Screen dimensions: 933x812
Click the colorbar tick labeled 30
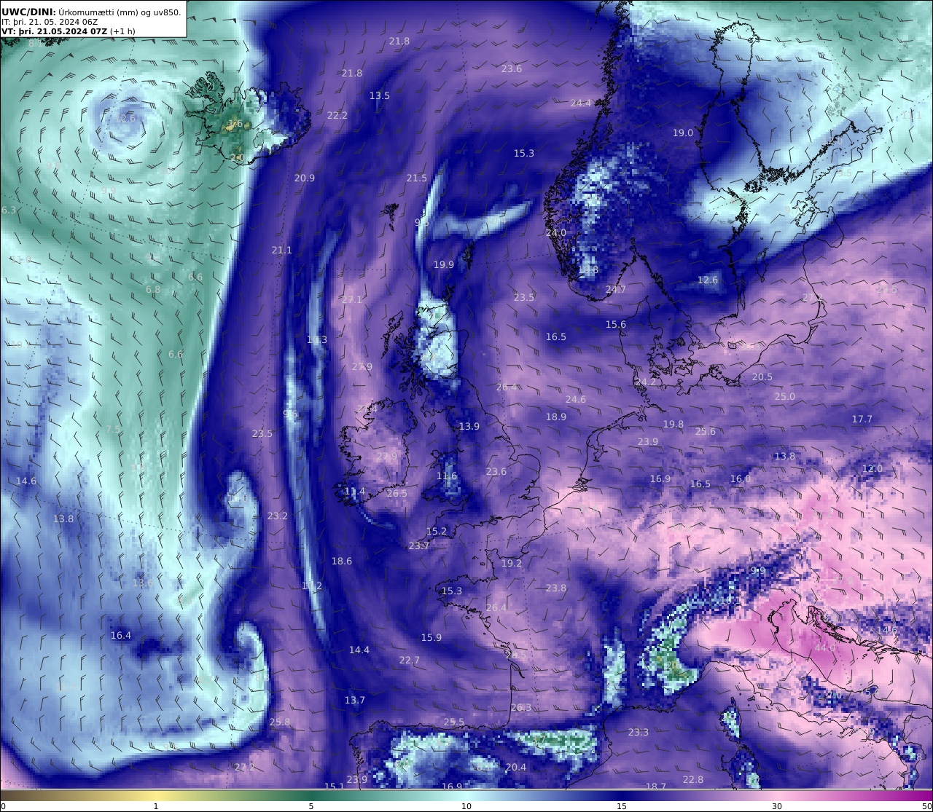pyautogui.click(x=777, y=806)
